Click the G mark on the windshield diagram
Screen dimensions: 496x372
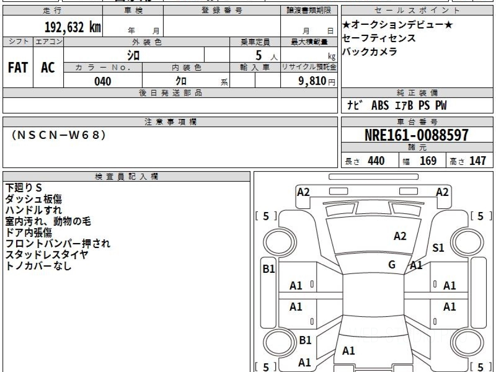click(392, 265)
